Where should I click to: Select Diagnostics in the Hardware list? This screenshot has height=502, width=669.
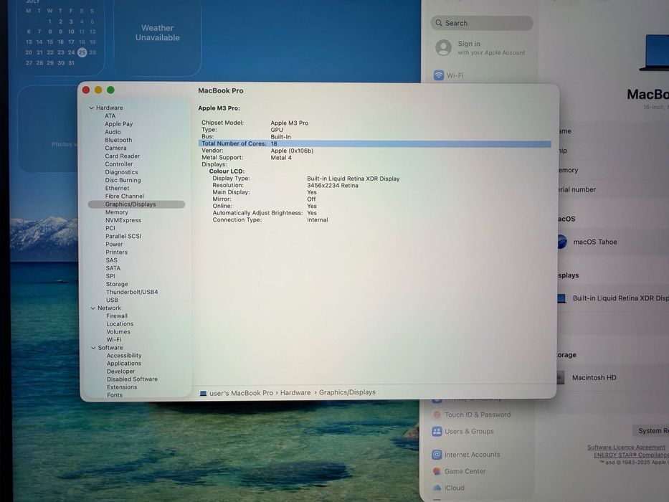[x=121, y=172]
